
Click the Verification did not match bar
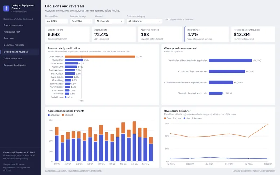pos(230,61)
